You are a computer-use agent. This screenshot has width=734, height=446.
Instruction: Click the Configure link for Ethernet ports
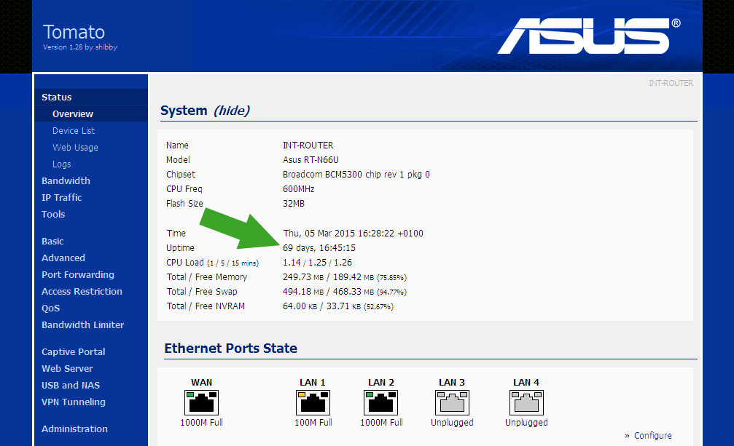pyautogui.click(x=652, y=436)
